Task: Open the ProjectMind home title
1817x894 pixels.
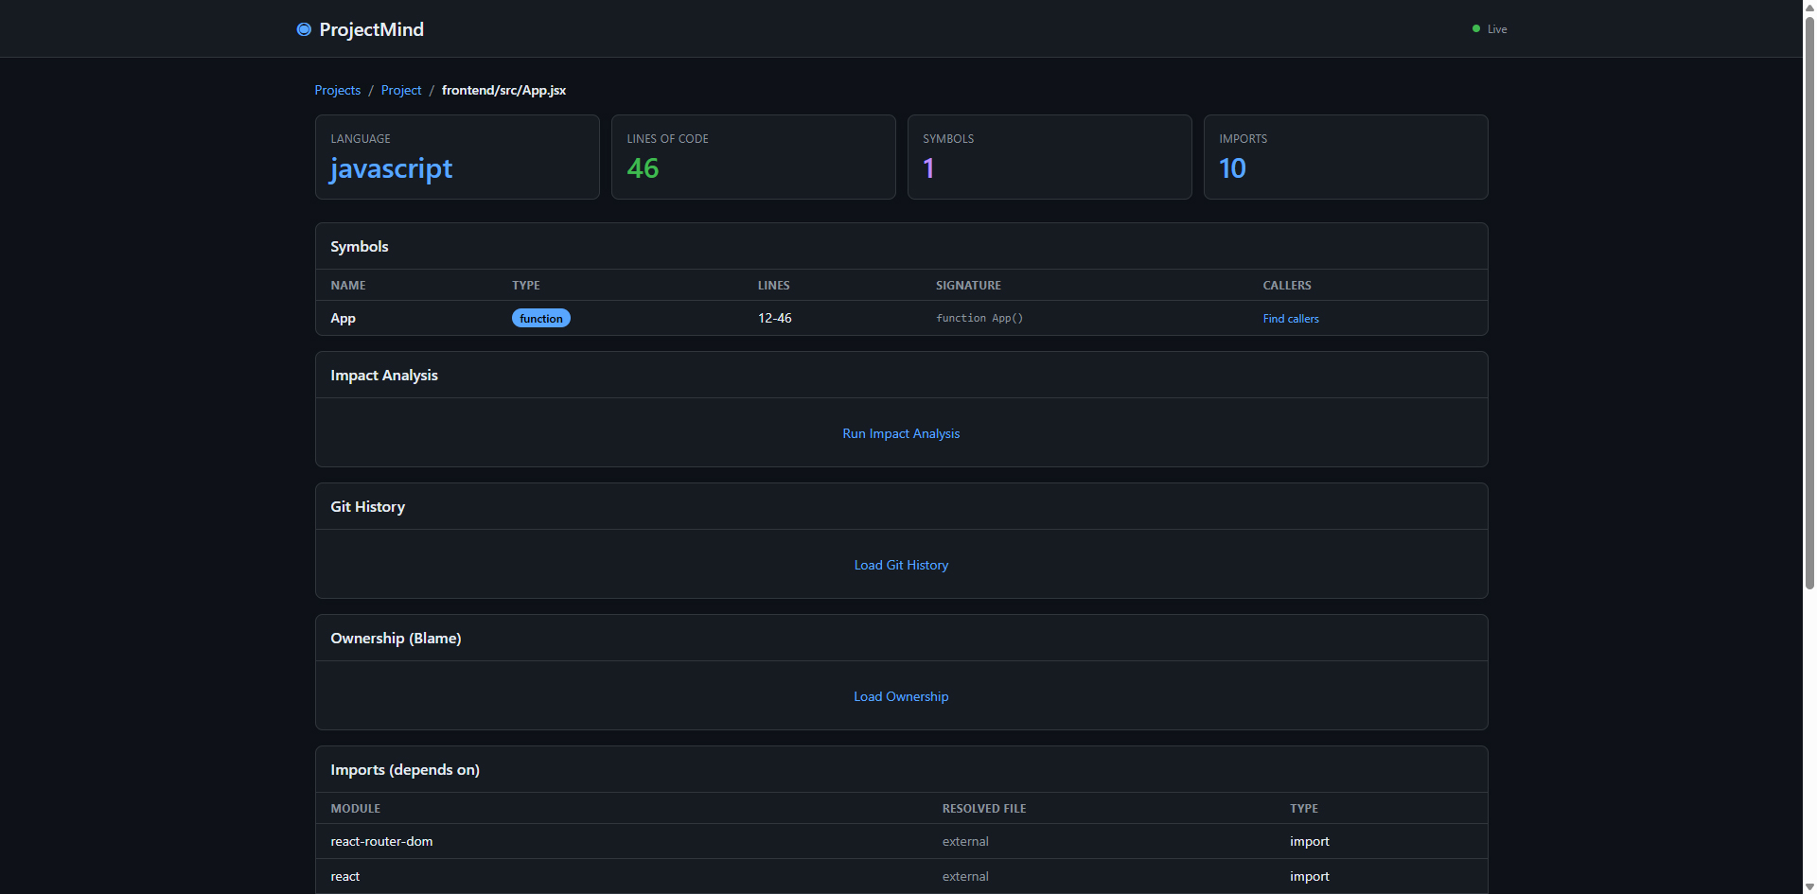Action: tap(371, 29)
